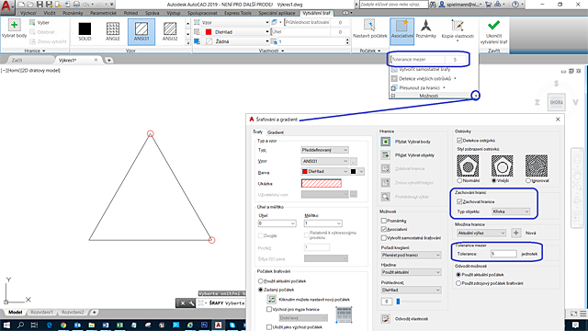Click Ukončit vytváření šraf green checkmark
Viewport: 588px width, 331px height.
click(x=493, y=25)
